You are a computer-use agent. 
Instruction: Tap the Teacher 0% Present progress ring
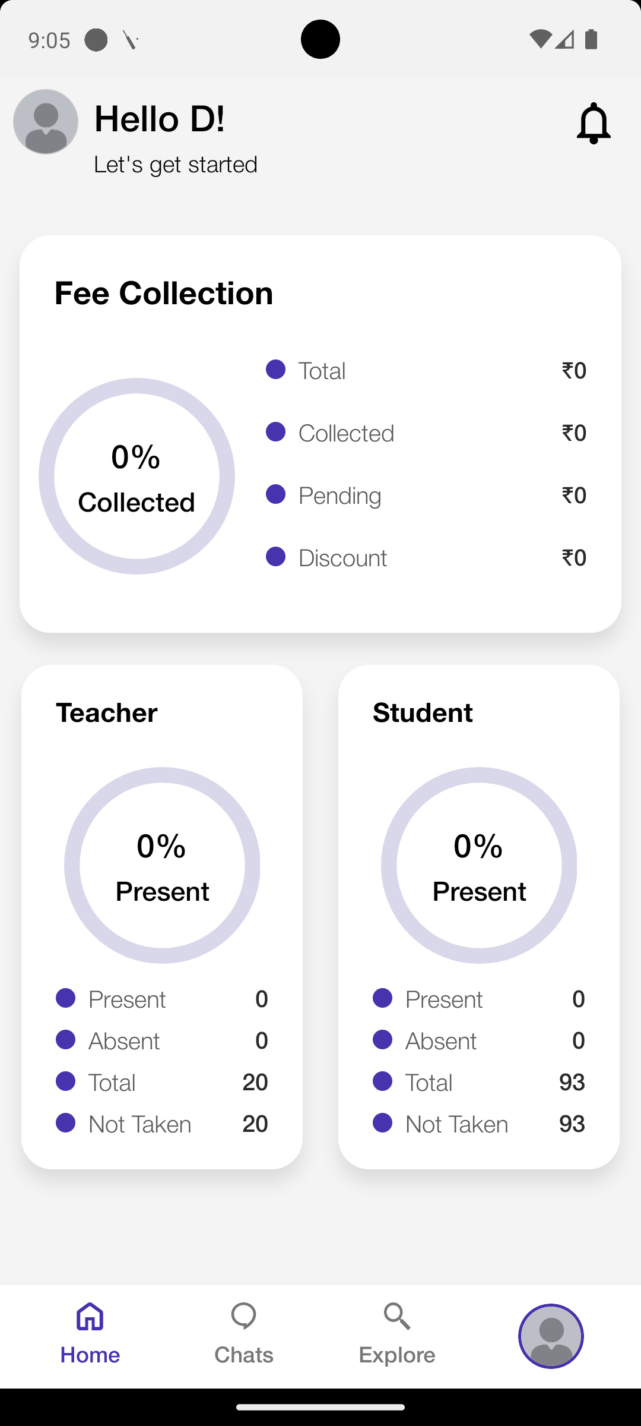point(162,865)
